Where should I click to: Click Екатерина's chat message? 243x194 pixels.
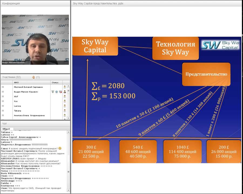tap(11, 186)
